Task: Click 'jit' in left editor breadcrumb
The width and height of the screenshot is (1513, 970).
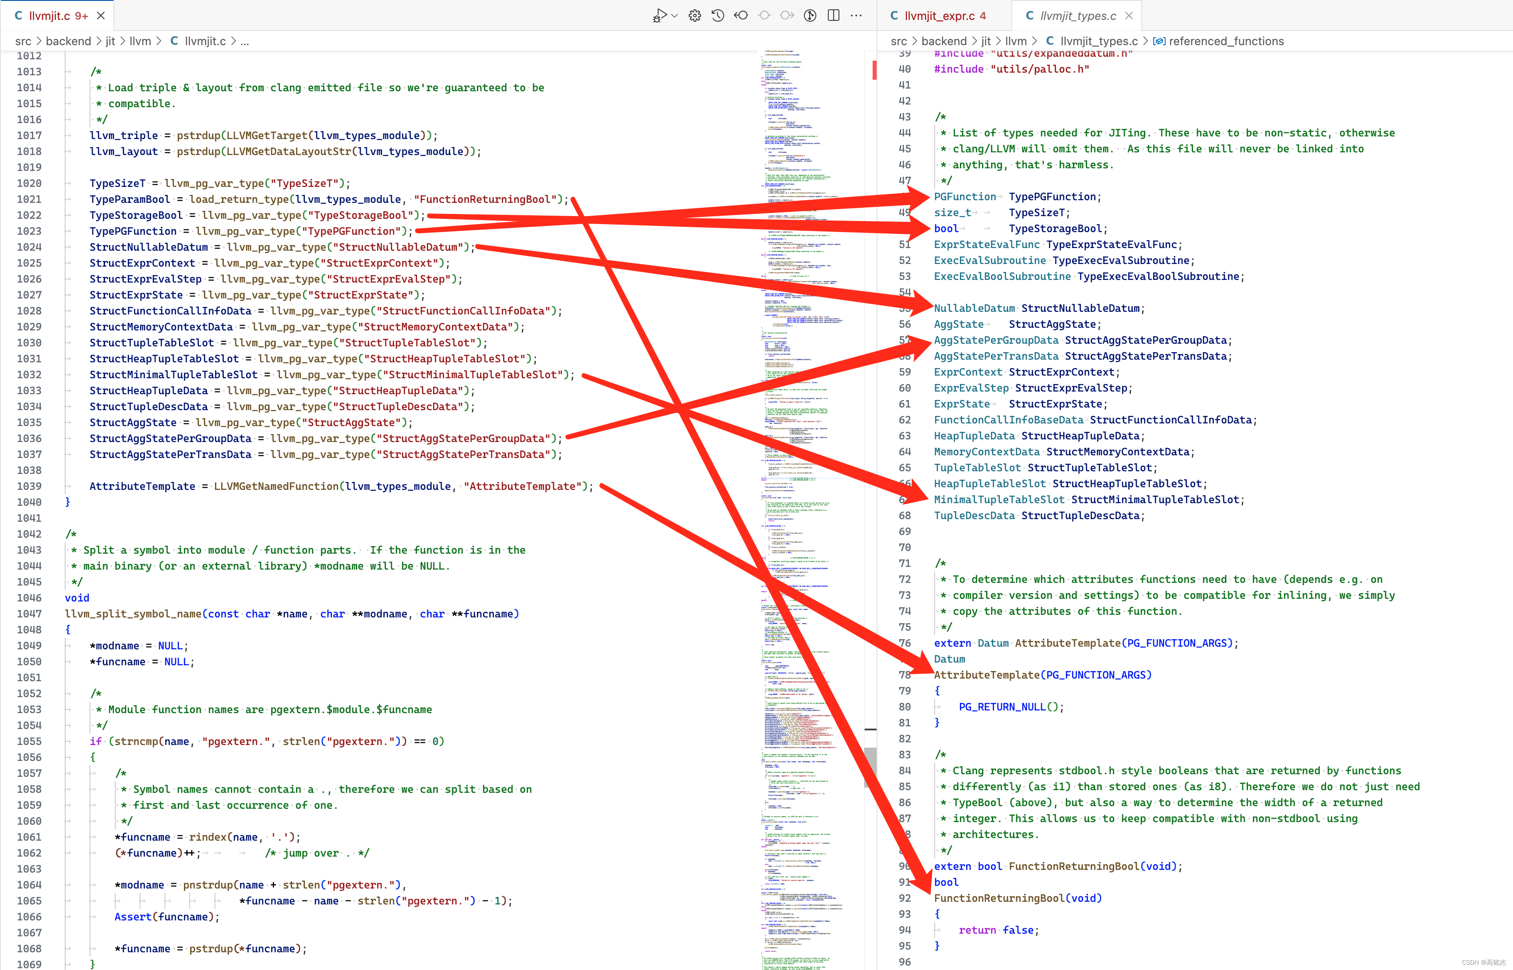Action: coord(110,42)
